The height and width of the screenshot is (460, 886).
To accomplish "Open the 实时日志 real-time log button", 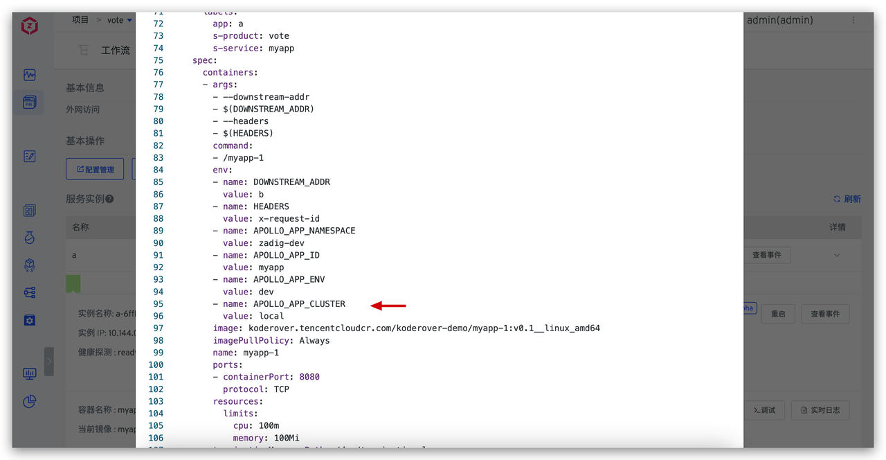I will coord(820,410).
